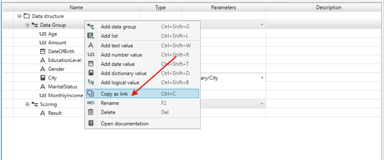The image size is (384, 160).
Task: Choose Delete from the context menu
Action: pos(143,112)
